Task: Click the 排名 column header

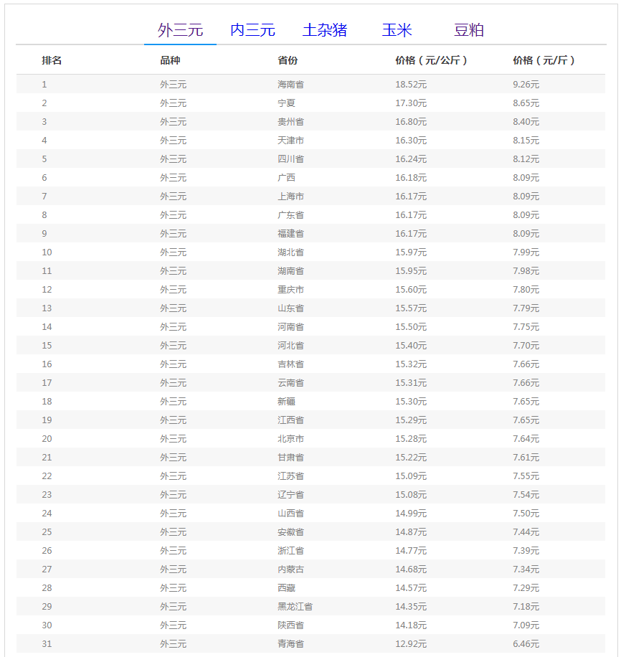Action: (x=52, y=60)
